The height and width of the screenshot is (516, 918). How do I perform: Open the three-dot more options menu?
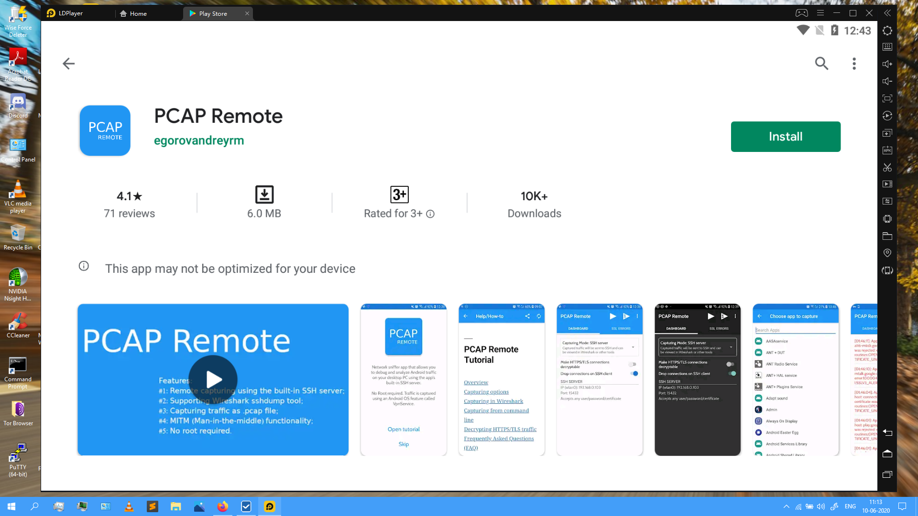coord(854,64)
